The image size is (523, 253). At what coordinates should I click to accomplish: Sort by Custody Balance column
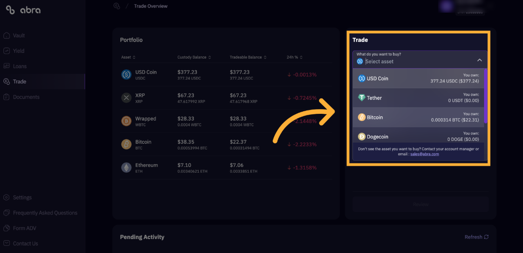[194, 57]
